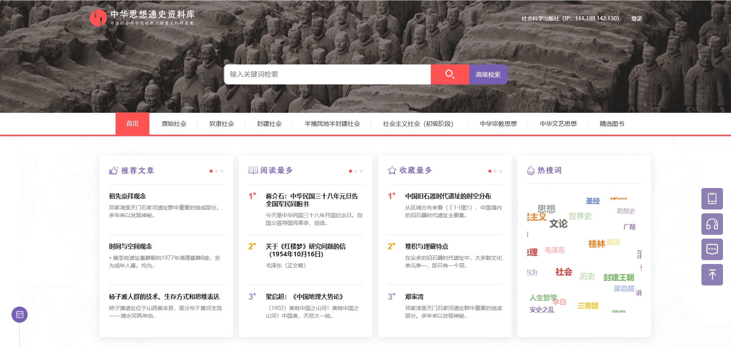Open the 封建社会 navigation tab
Screen dimensions: 731x348
pos(269,124)
